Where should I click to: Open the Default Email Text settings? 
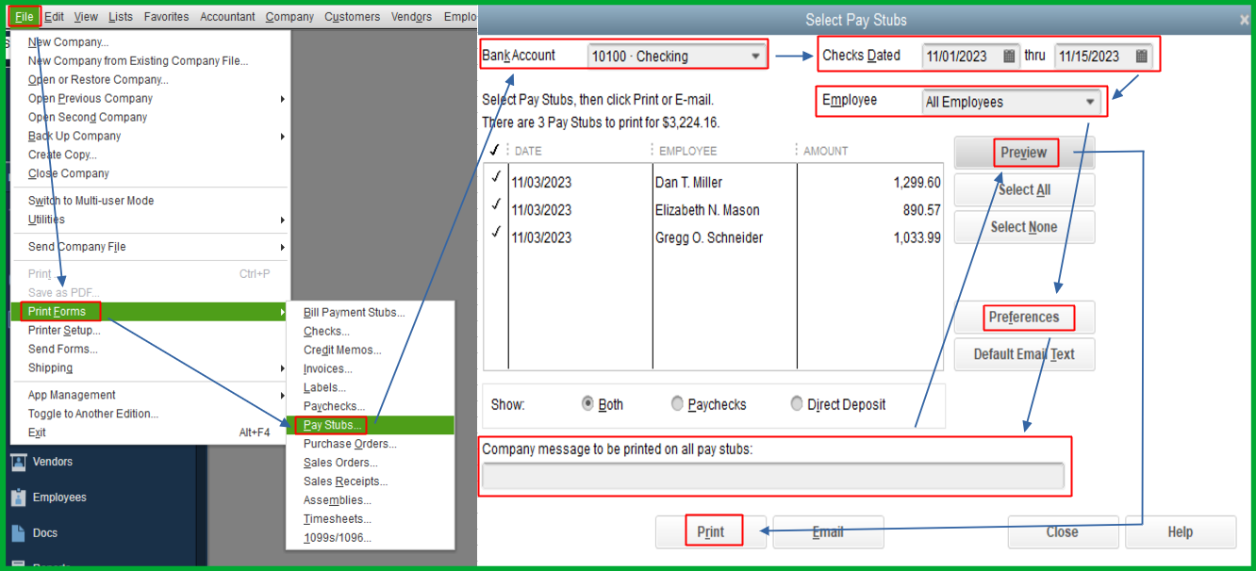click(1024, 354)
